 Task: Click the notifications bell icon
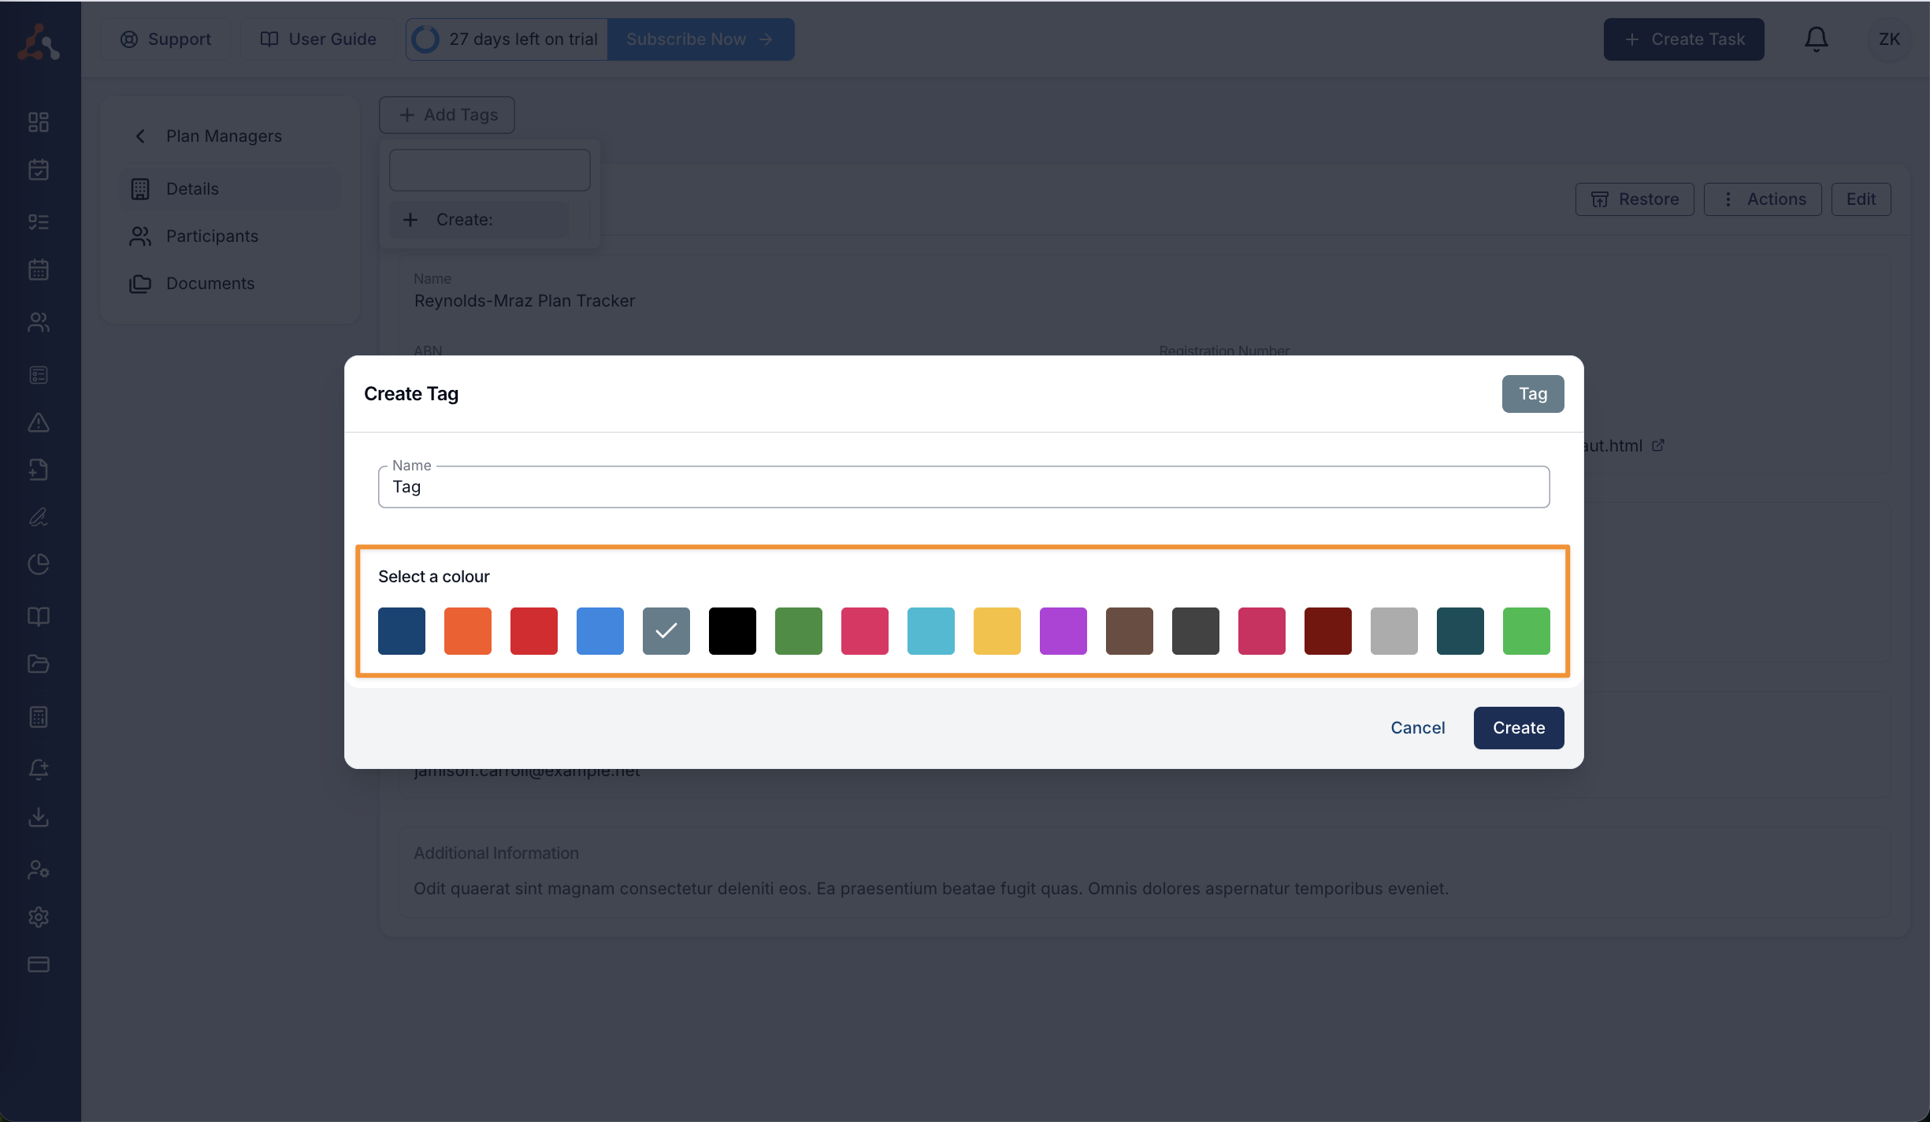click(x=1816, y=39)
